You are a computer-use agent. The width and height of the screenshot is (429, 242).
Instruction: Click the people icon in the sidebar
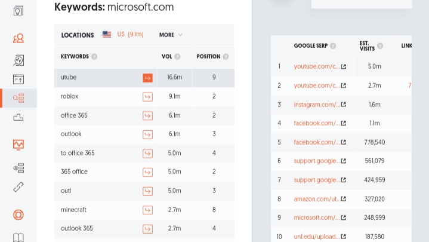[x=18, y=39]
